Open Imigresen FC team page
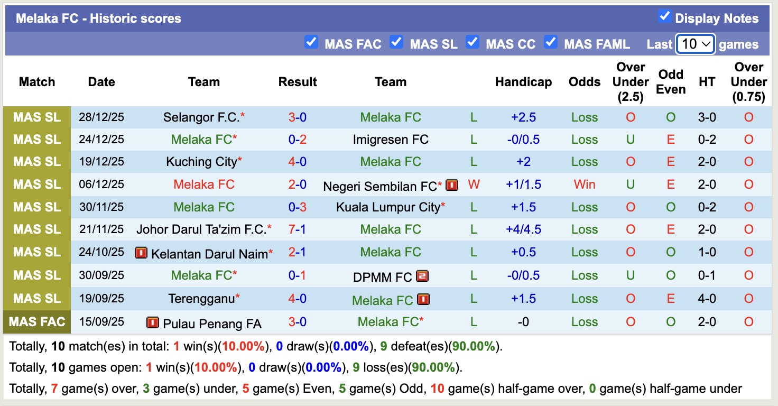778x406 pixels. click(x=391, y=140)
